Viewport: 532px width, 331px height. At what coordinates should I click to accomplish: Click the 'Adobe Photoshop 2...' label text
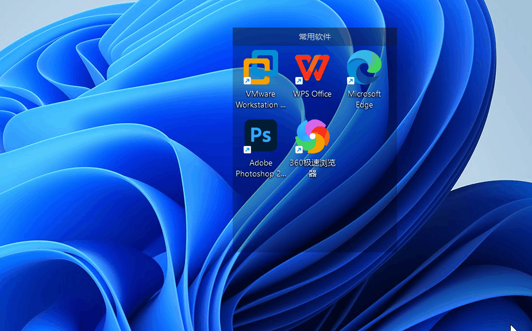(261, 168)
